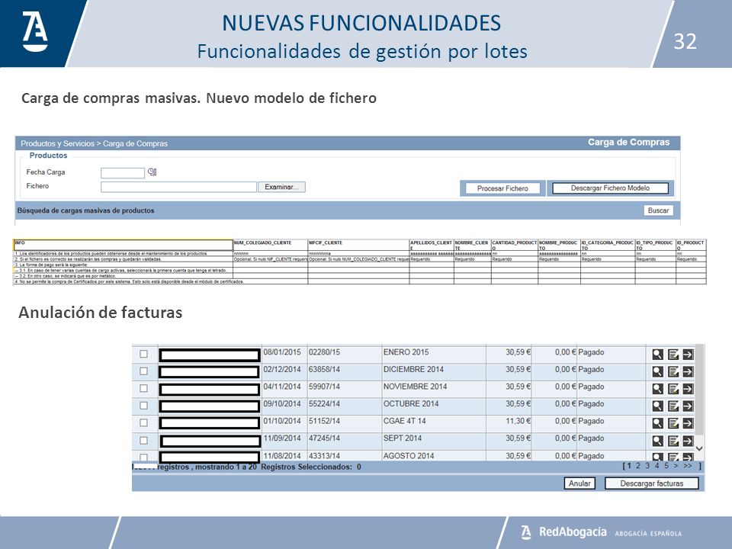Screen dimensions: 732x549
Task: Tick the DICIEMBRE 2014 invoice checkbox
Action: [x=144, y=371]
